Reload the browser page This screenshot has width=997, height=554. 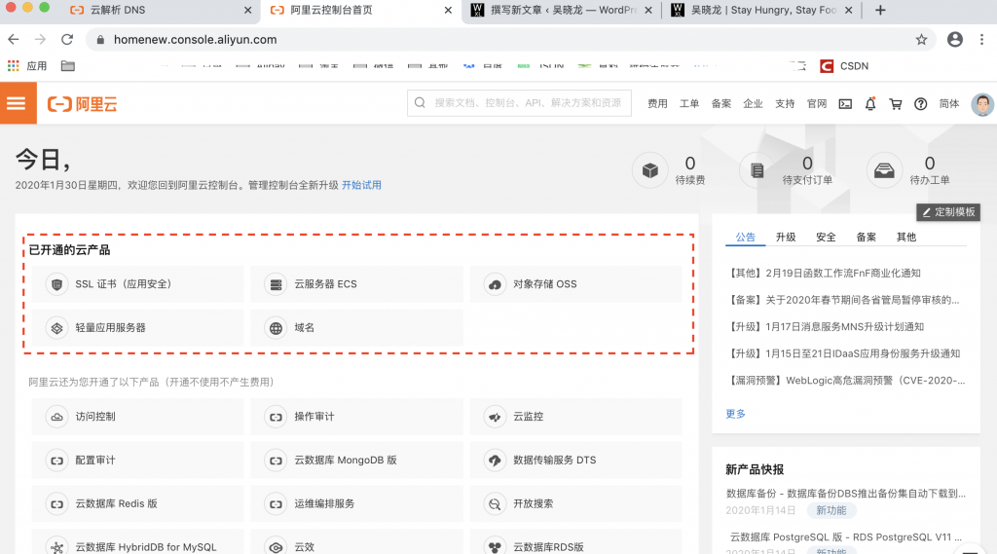[x=67, y=40]
